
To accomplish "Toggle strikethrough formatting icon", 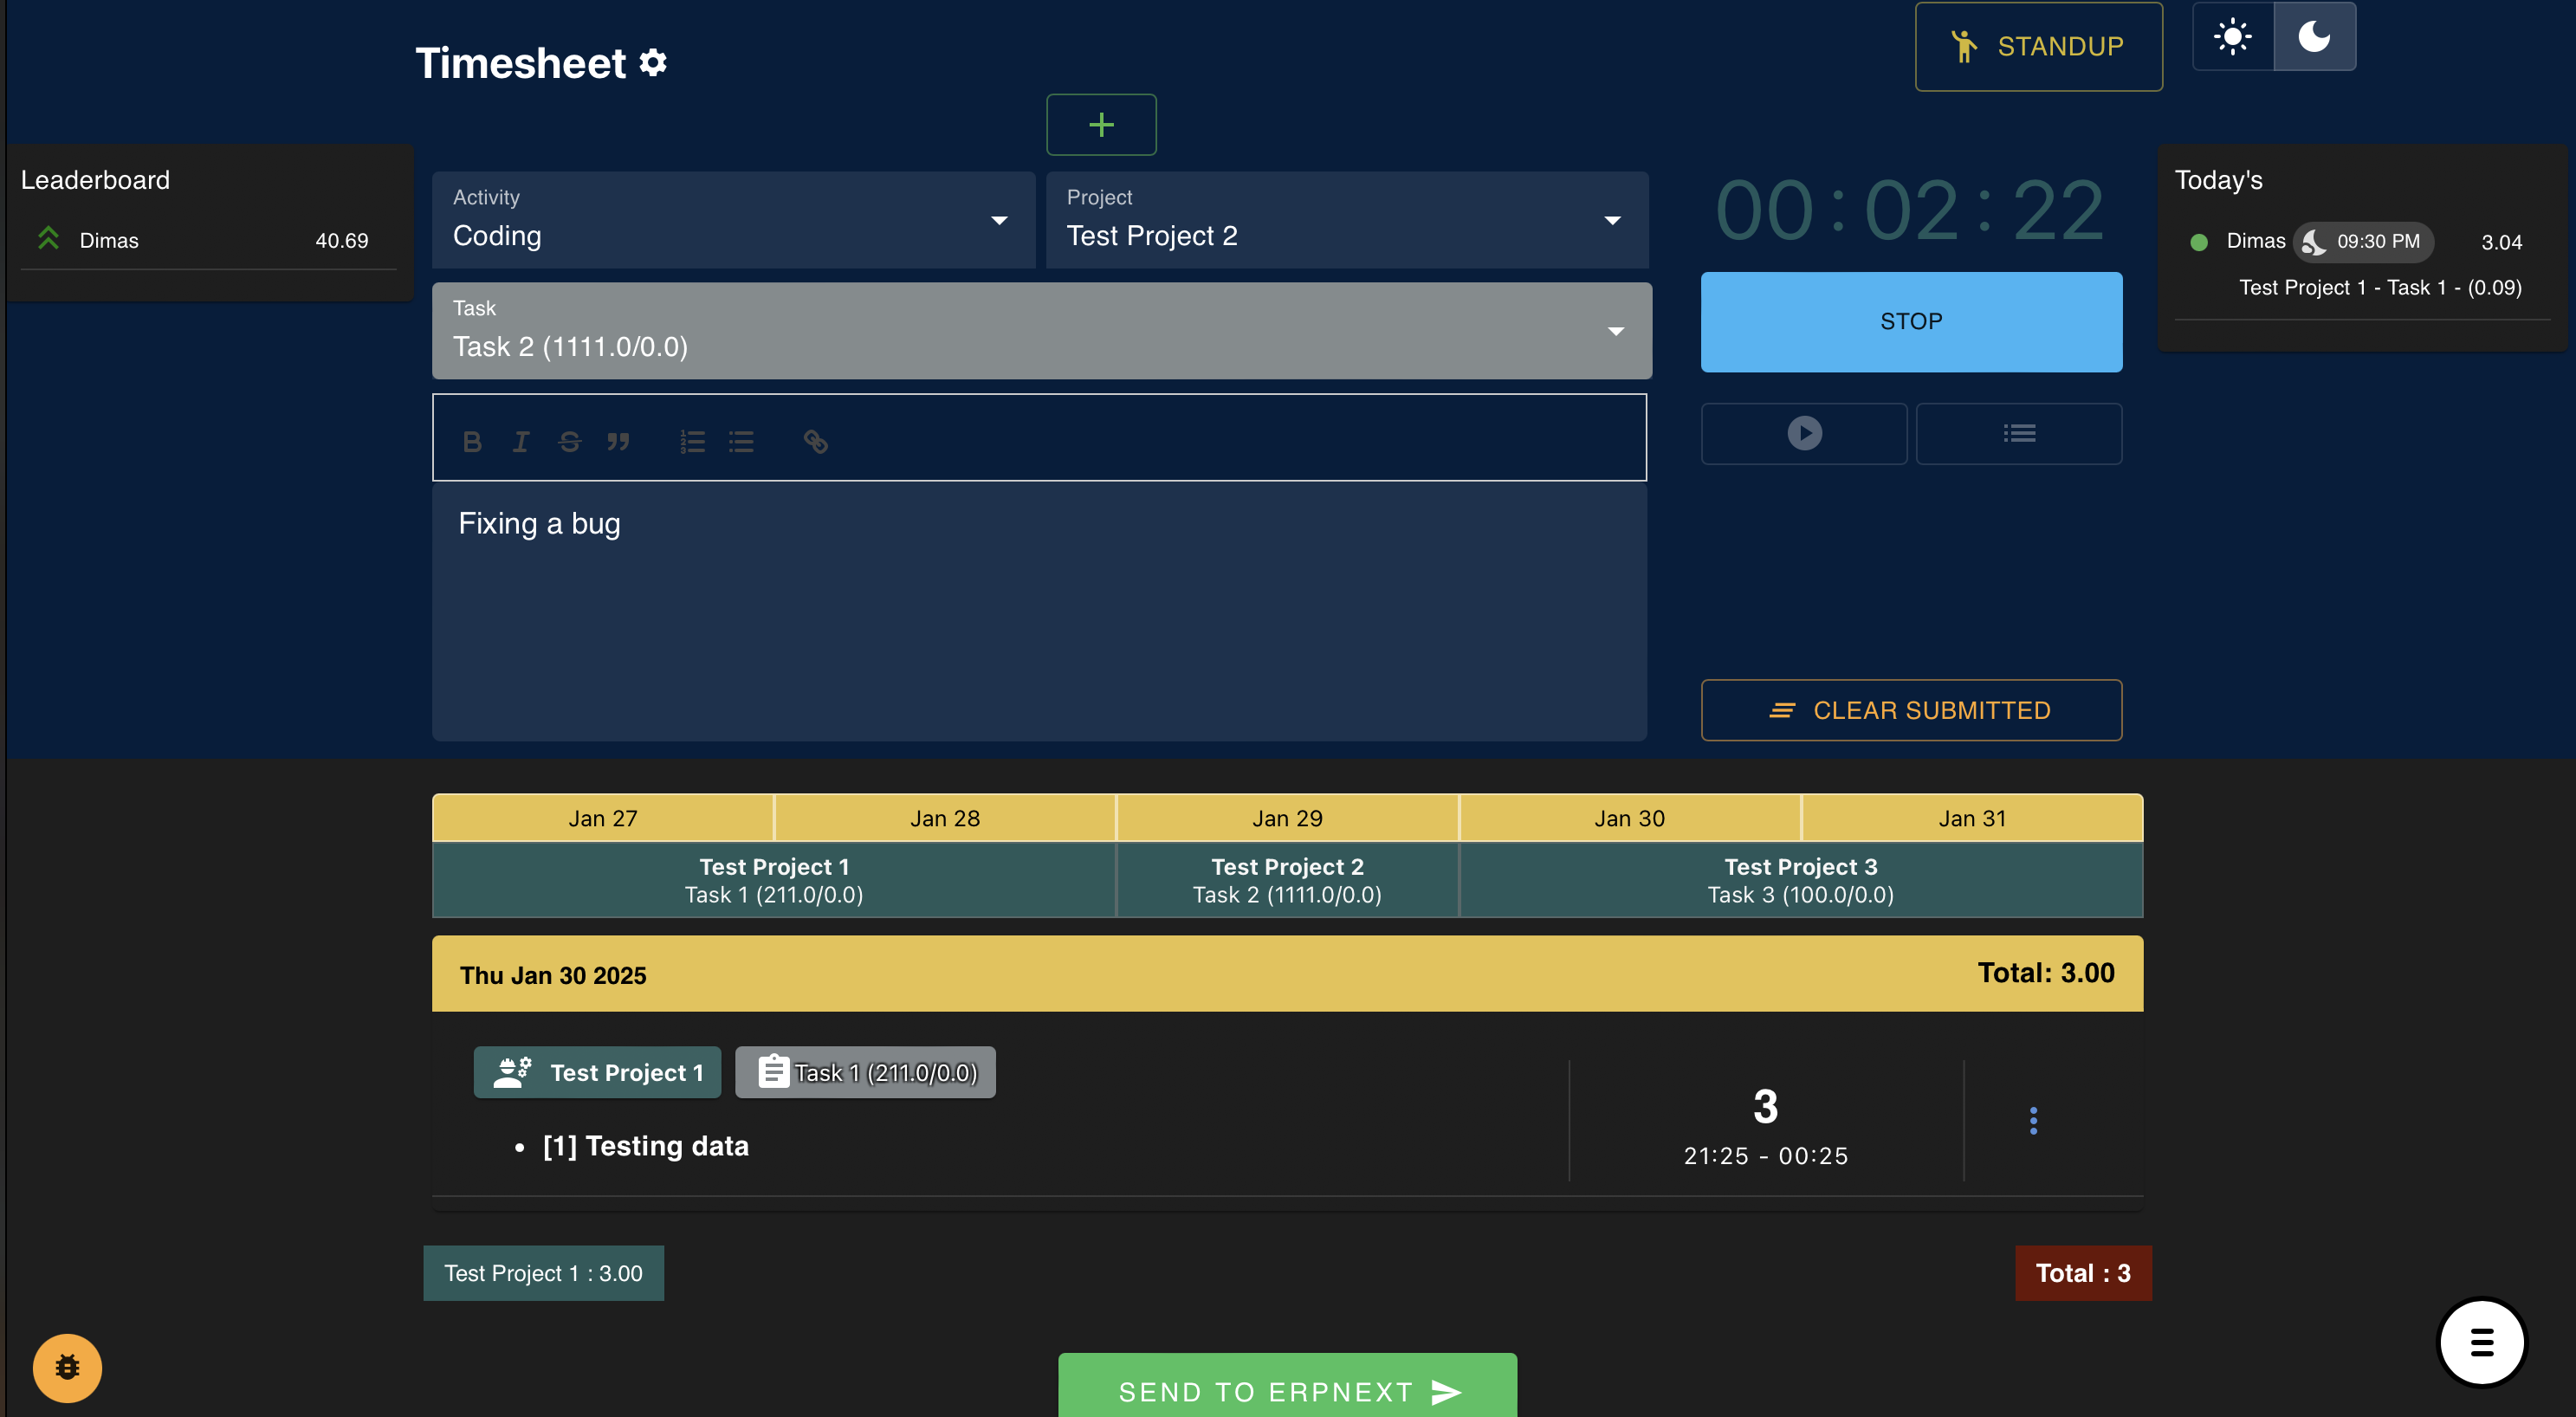I will coord(570,441).
